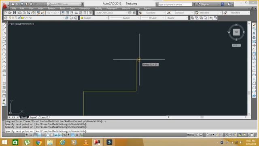
Task: Click the horizontal scrollbar below drawing area
Action: tap(207, 117)
